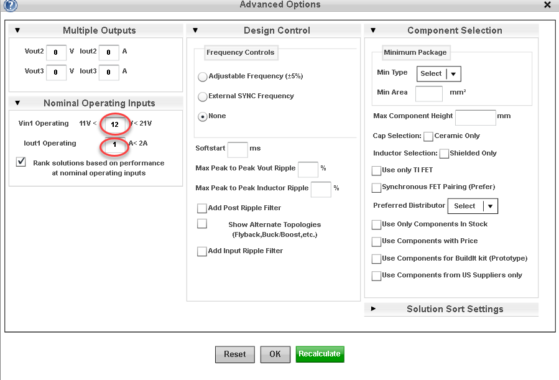Select Adjustable Frequency option
The height and width of the screenshot is (380, 559).
coord(202,76)
